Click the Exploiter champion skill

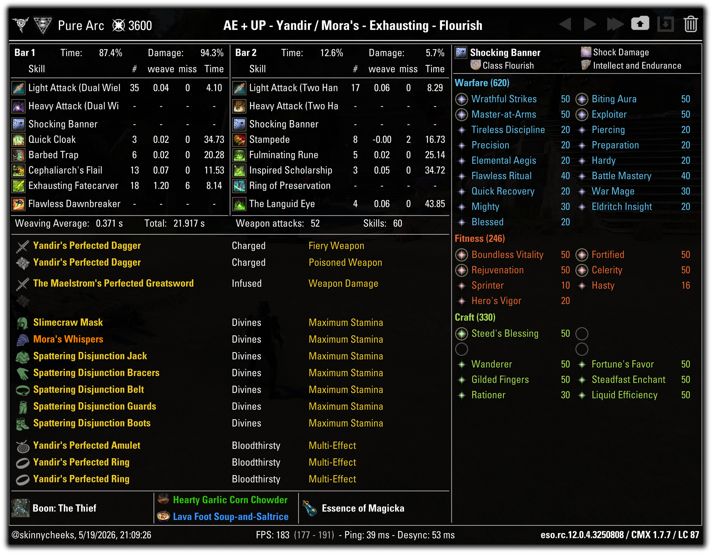609,115
